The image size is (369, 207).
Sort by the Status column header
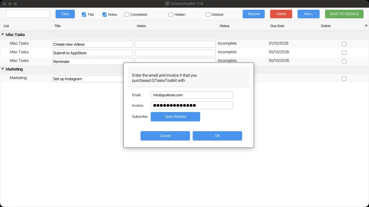224,26
